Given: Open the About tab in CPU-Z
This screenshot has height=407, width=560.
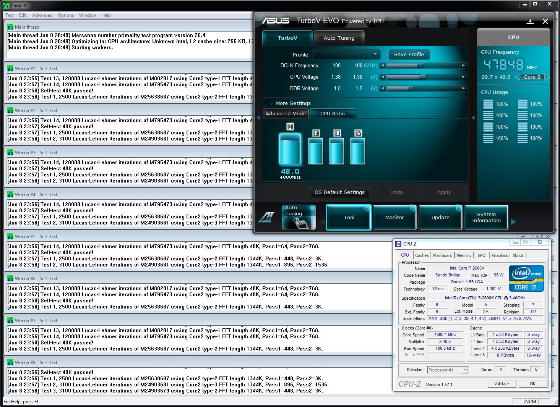Looking at the screenshot, I should point(518,255).
